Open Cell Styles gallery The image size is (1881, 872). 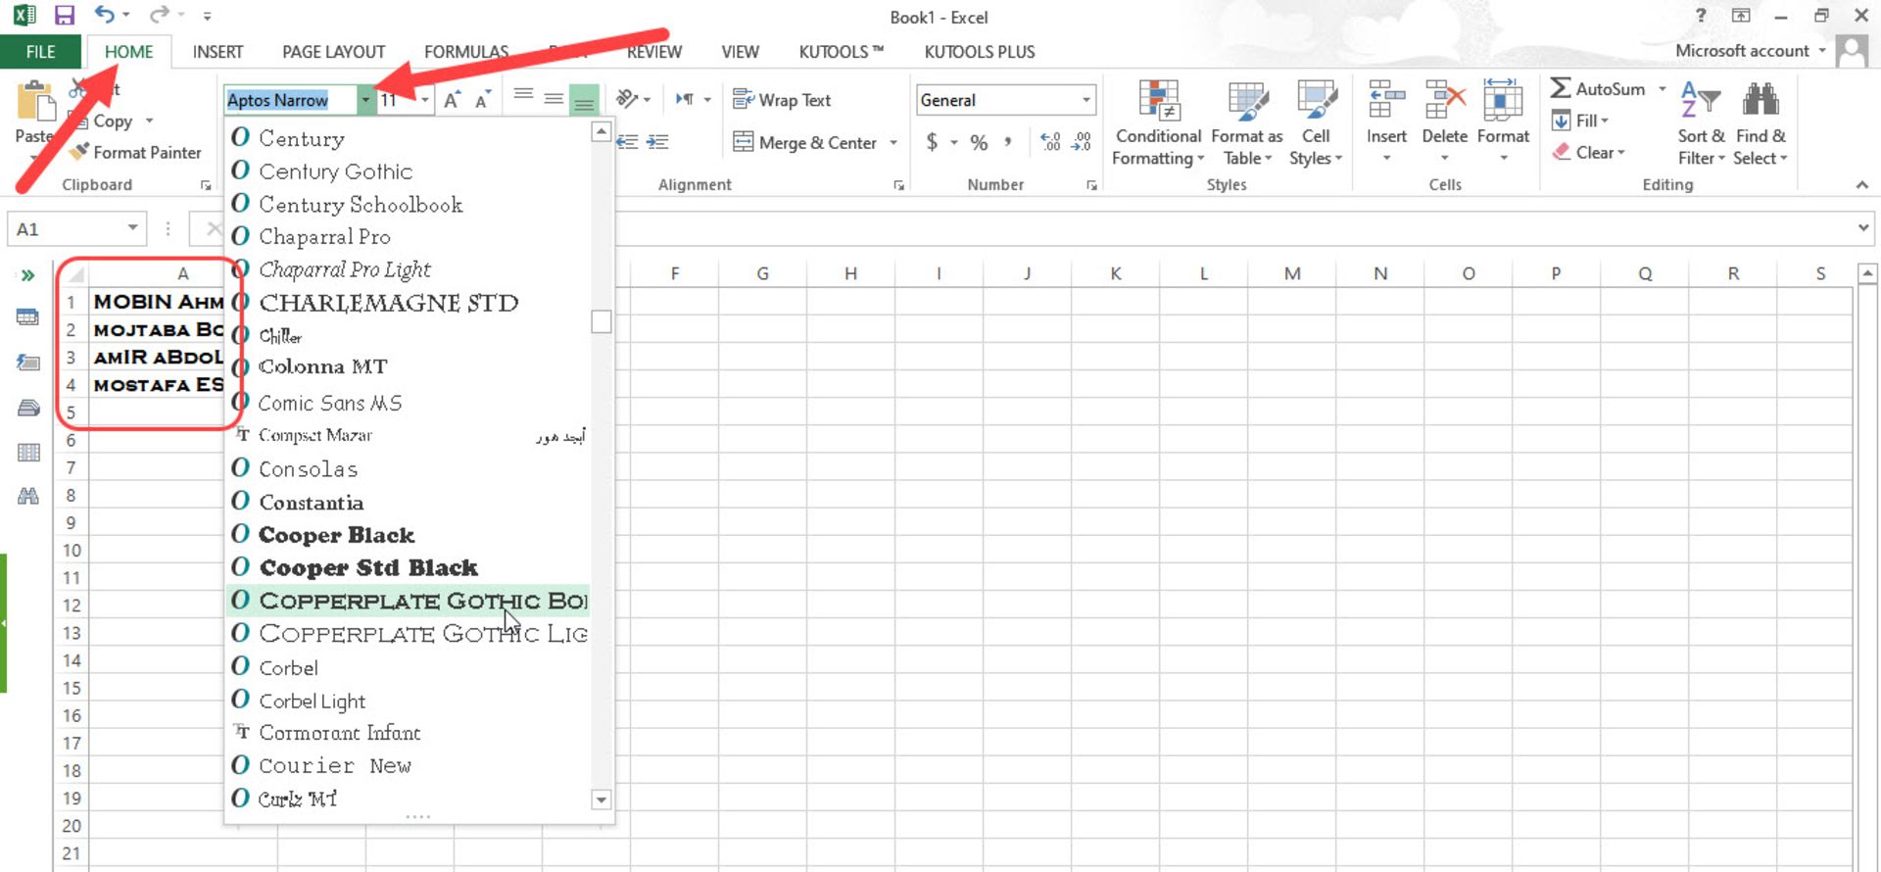1316,123
